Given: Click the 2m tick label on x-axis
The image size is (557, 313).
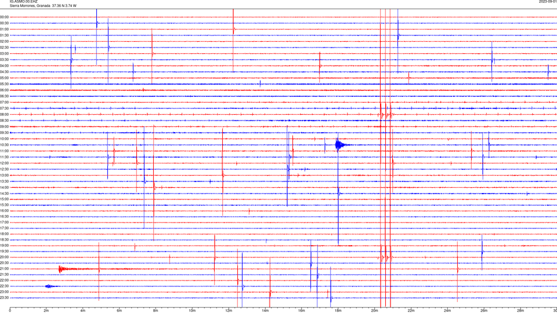Looking at the screenshot, I should [46, 311].
